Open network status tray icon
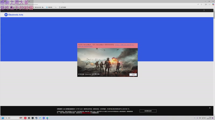The image size is (215, 120). pyautogui.click(x=203, y=118)
